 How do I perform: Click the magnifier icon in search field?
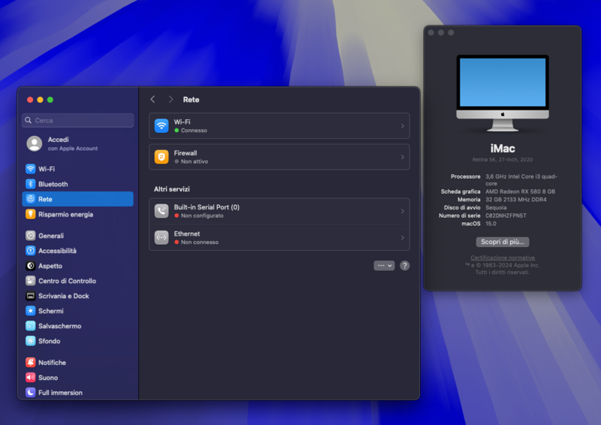pos(28,120)
